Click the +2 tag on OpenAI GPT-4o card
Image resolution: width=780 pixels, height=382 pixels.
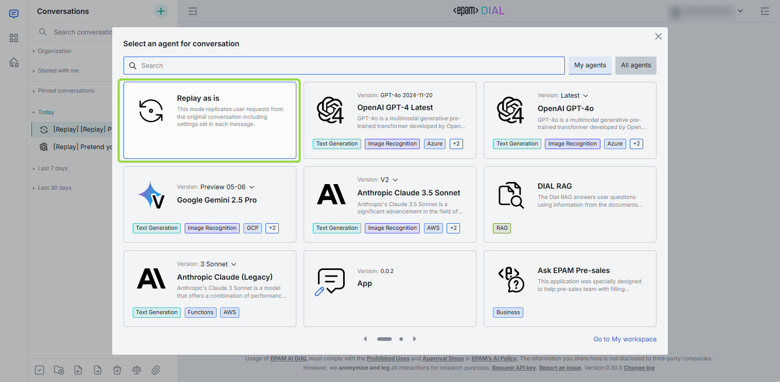coord(636,144)
